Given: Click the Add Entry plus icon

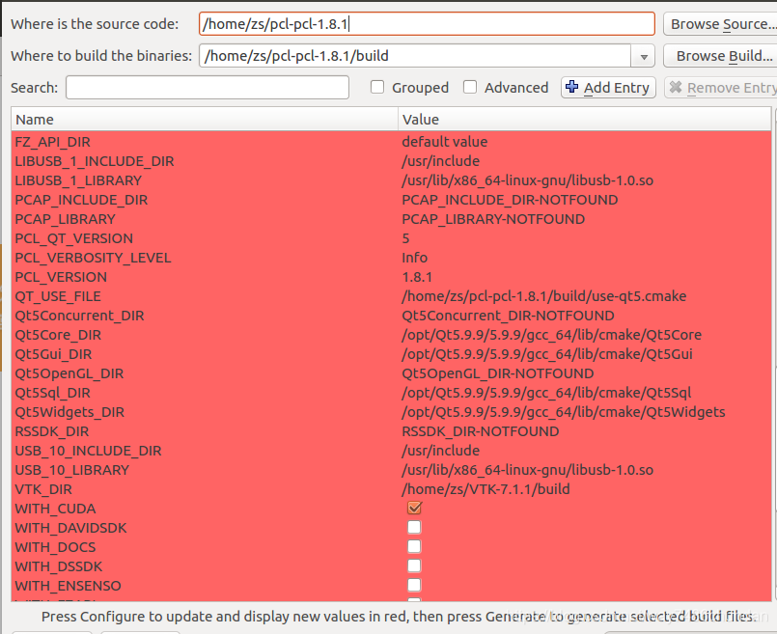Looking at the screenshot, I should [x=571, y=87].
